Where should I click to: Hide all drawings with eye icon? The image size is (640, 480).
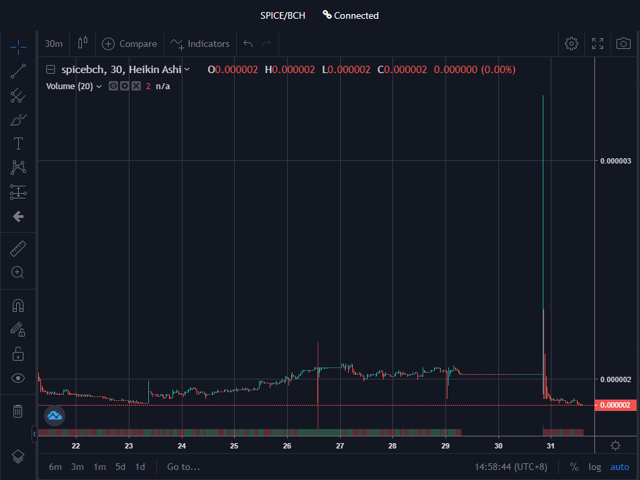(x=18, y=378)
